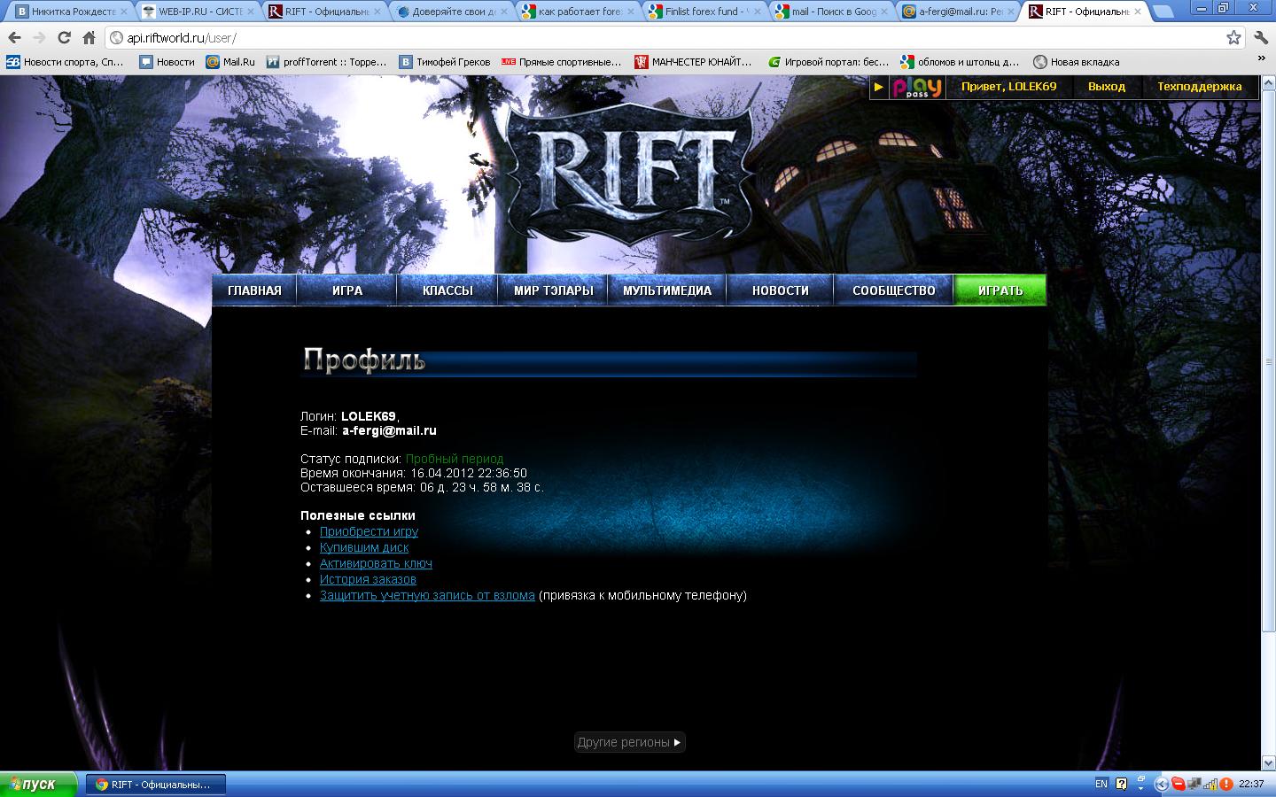Viewport: 1276px width, 797px height.
Task: Follow the Активировать ключ link
Action: pyautogui.click(x=376, y=563)
